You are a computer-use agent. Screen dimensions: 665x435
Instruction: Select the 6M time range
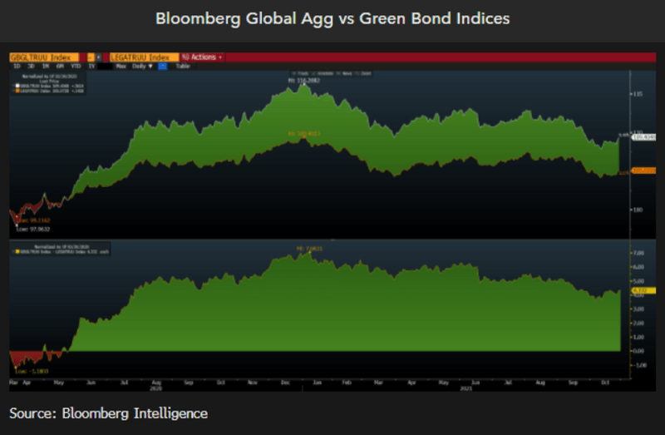click(60, 67)
